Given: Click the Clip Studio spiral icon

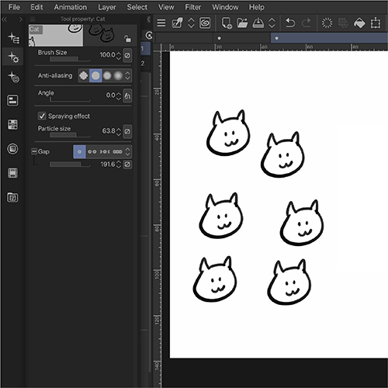Looking at the screenshot, I should click(205, 23).
